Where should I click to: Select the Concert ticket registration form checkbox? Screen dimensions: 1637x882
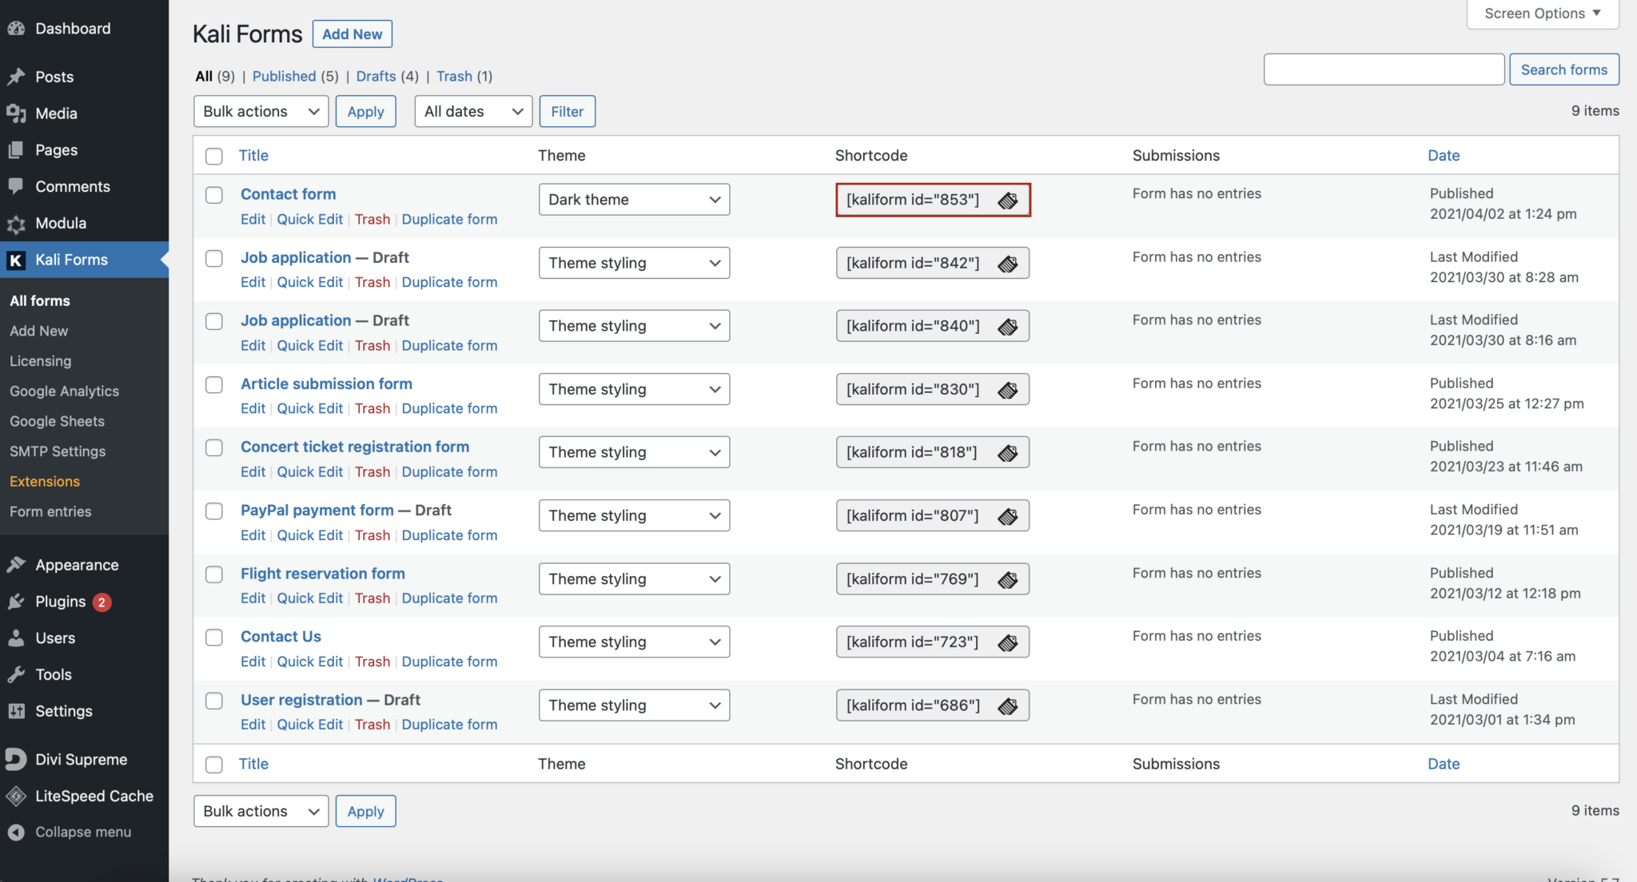214,447
